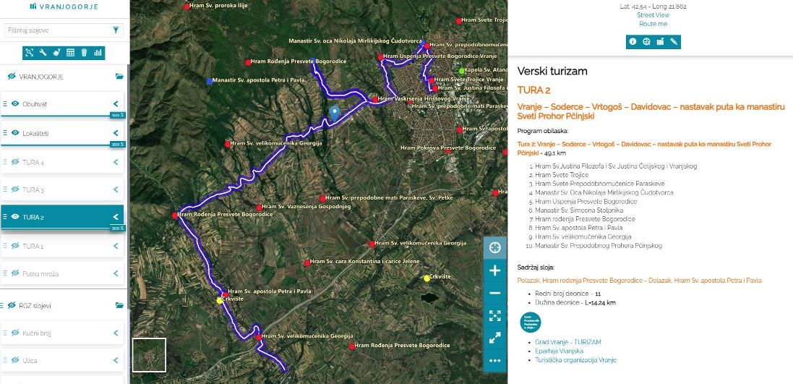Click the locate me crosshair icon

(494, 247)
